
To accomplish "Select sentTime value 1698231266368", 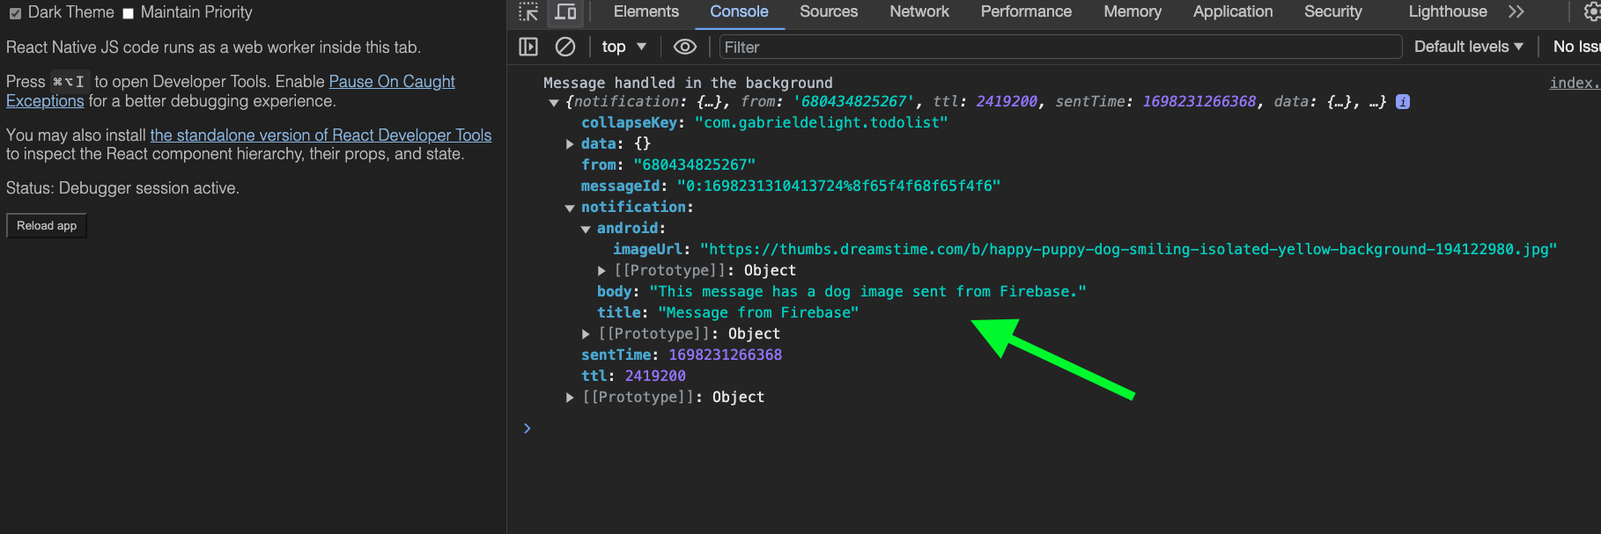I will [x=725, y=355].
